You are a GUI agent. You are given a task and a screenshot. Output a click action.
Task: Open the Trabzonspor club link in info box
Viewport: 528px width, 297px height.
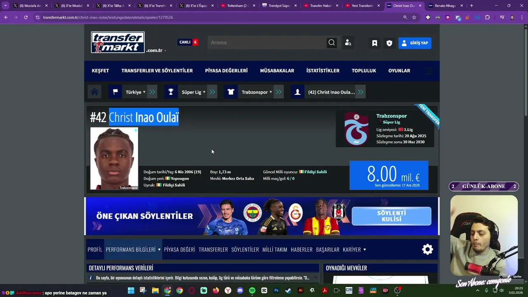coord(391,116)
